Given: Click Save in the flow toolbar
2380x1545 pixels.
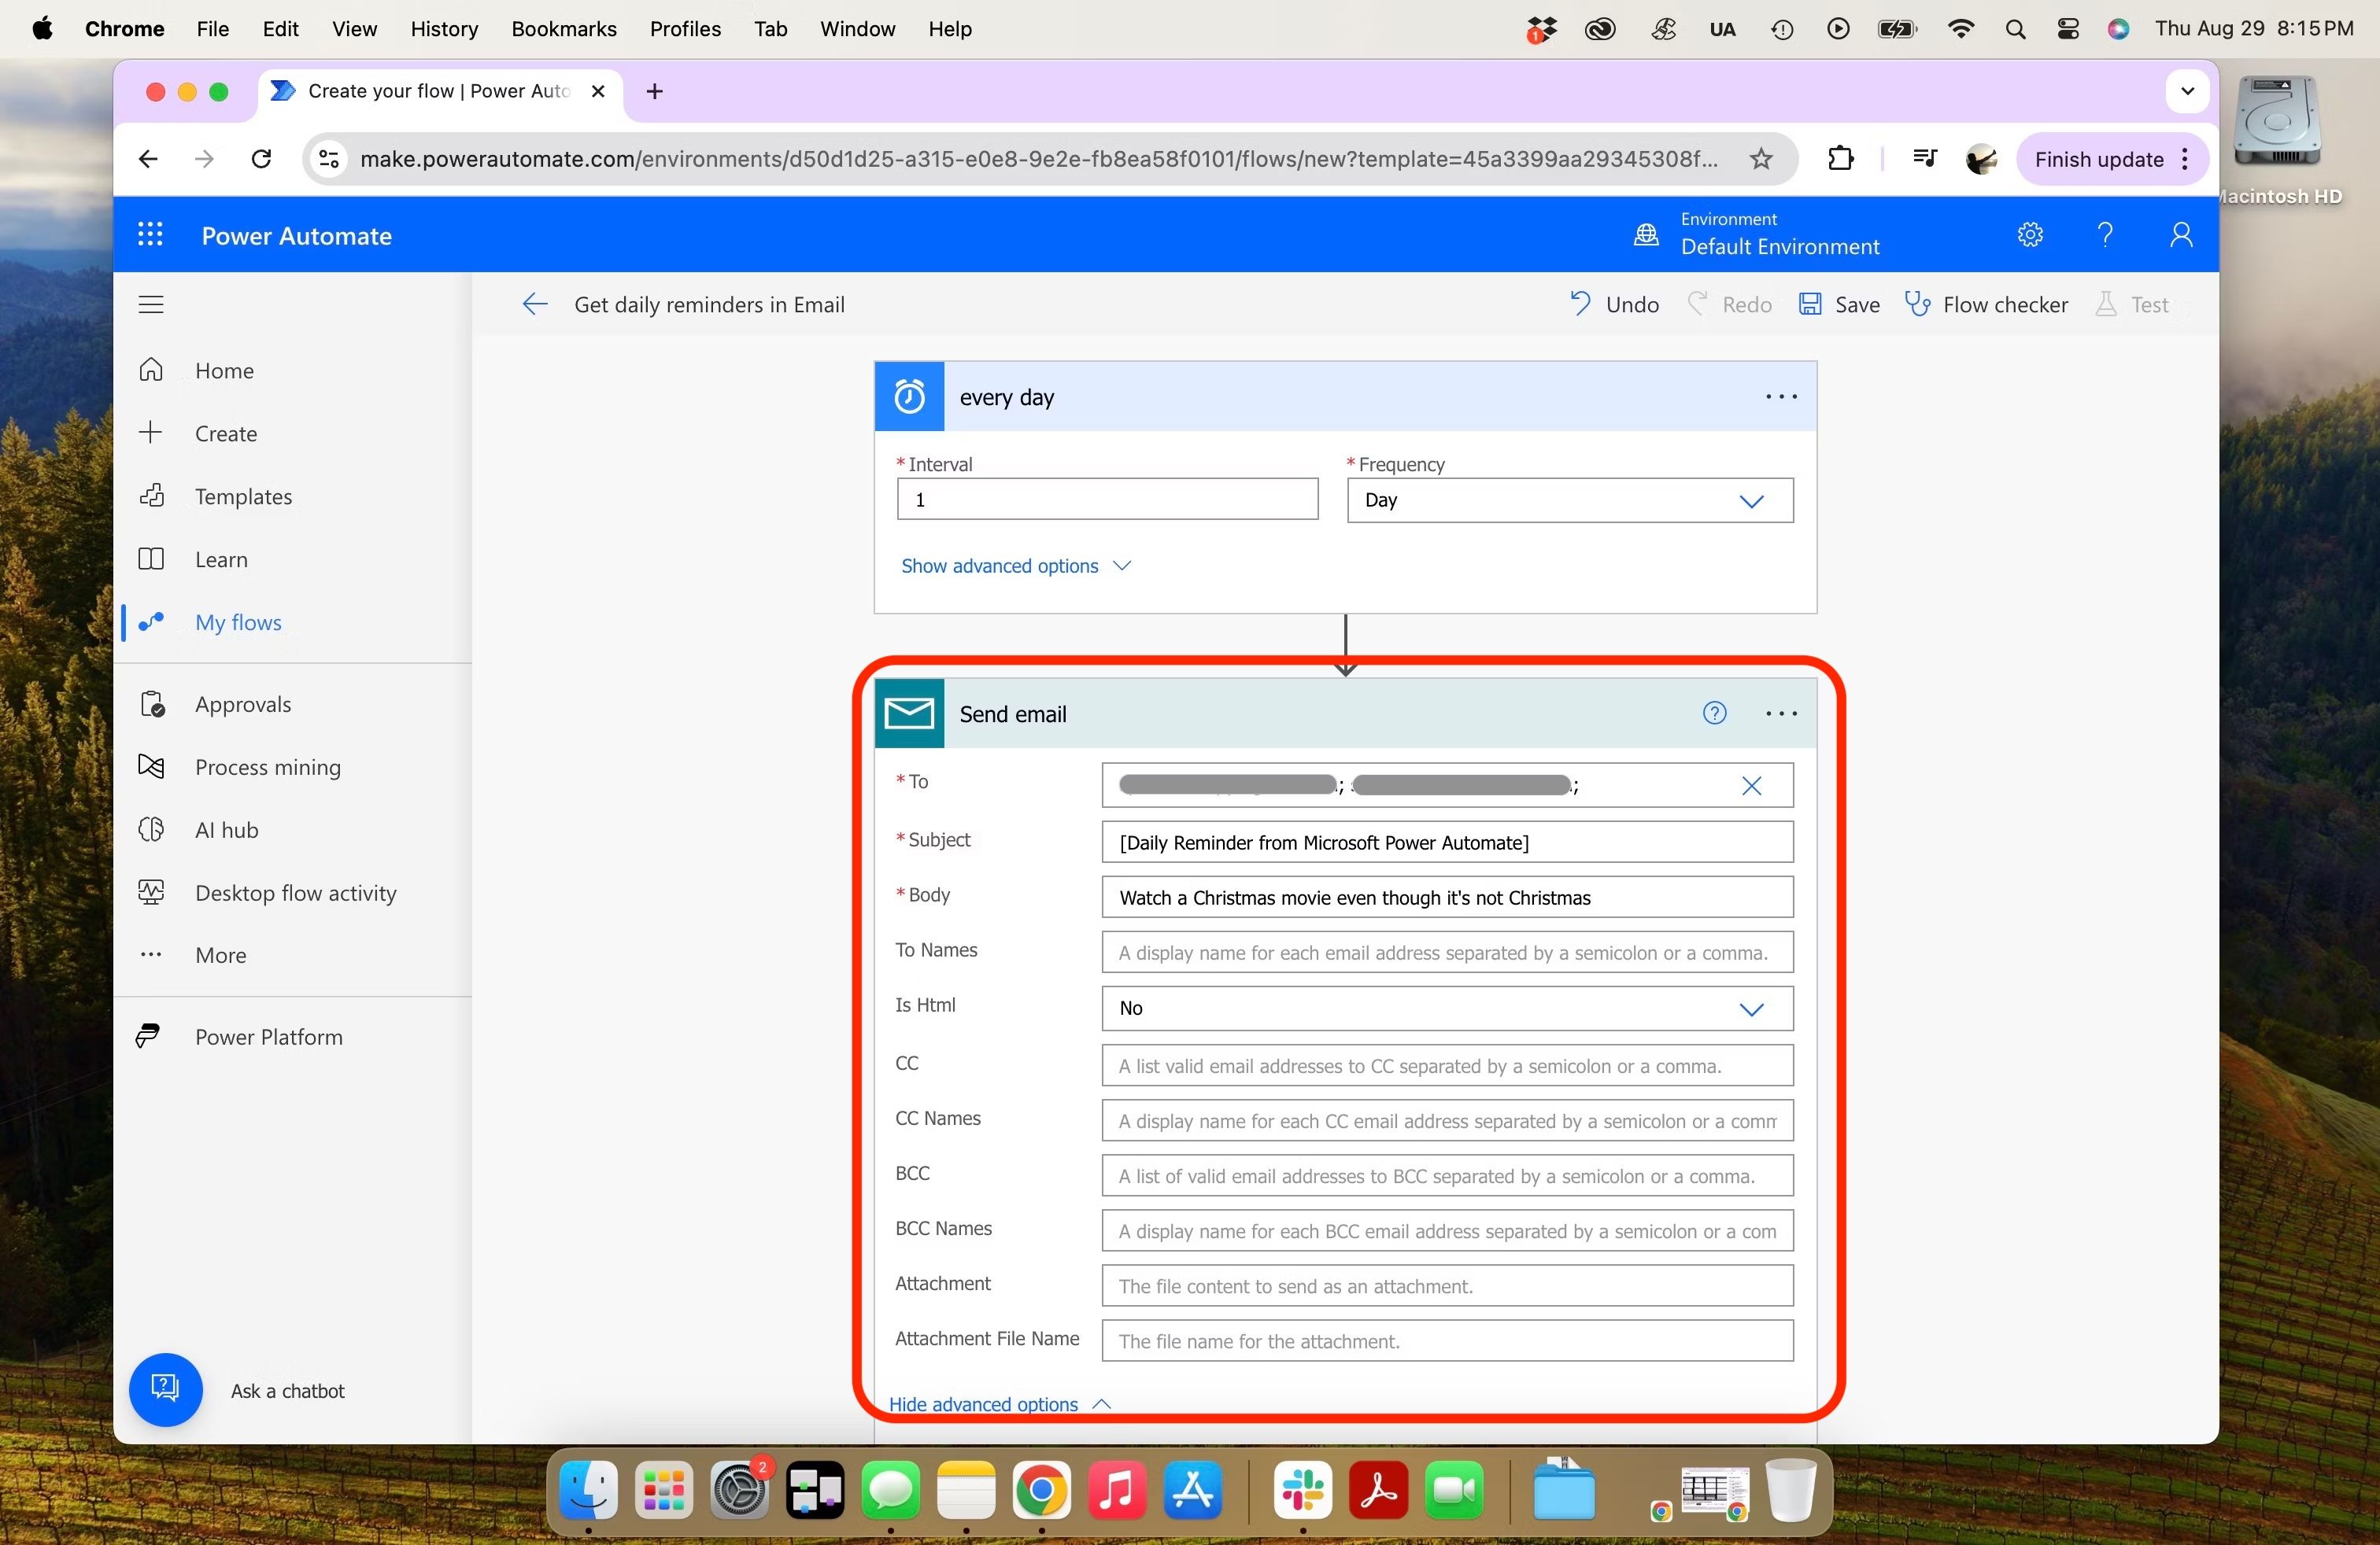Looking at the screenshot, I should click(x=1839, y=304).
